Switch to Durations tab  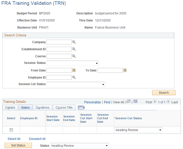43,108
